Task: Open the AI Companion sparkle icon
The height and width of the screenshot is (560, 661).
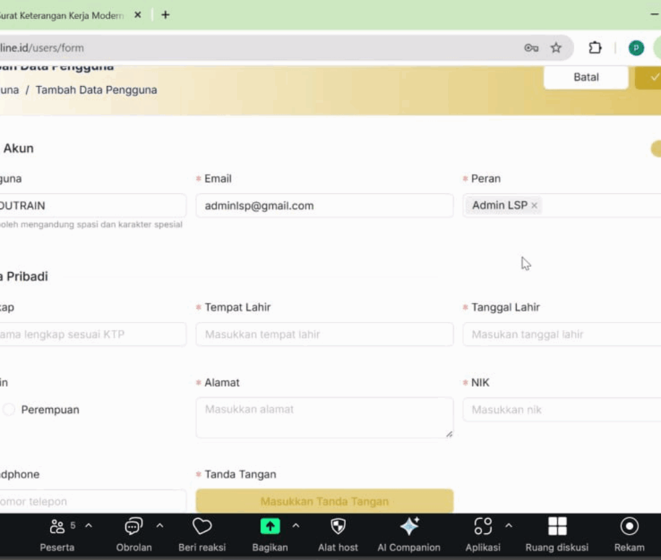Action: click(409, 527)
